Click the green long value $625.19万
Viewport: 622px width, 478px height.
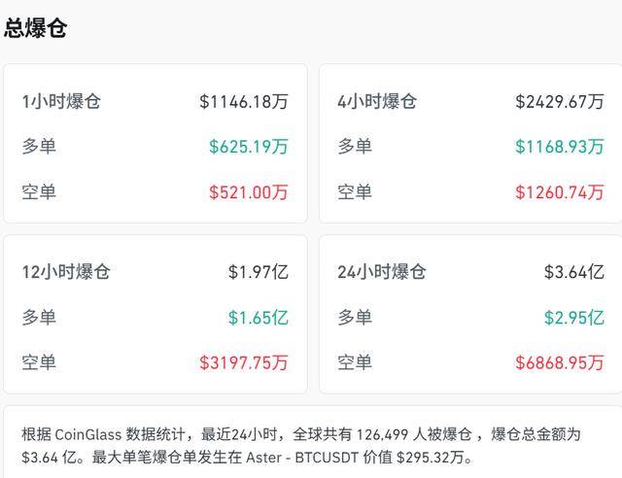pos(249,147)
